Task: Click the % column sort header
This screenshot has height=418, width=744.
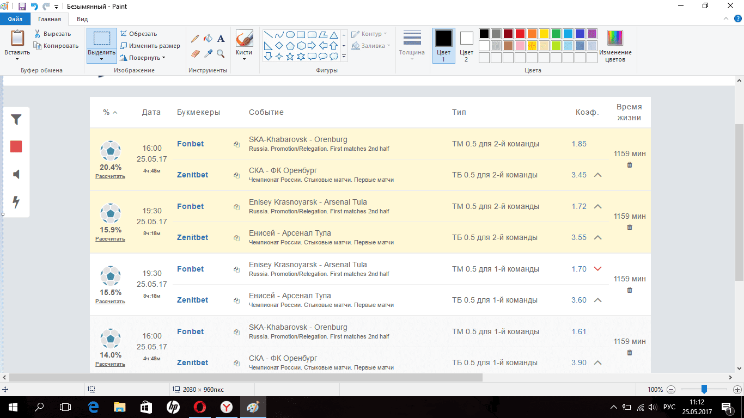Action: pyautogui.click(x=110, y=112)
